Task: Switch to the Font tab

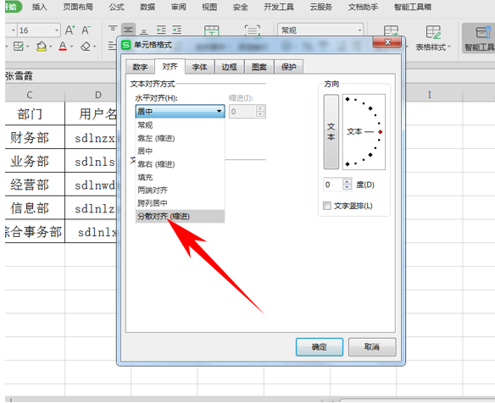Action: point(199,67)
